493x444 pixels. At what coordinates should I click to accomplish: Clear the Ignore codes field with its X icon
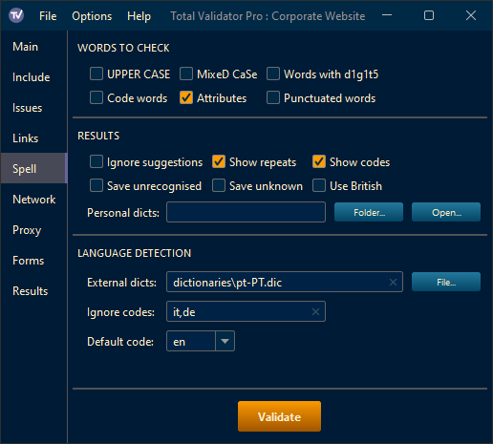pos(315,311)
